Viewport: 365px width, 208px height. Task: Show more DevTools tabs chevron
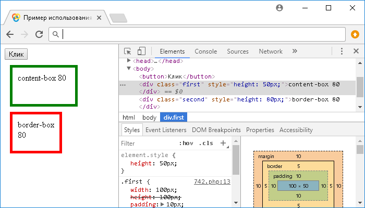[295, 51]
